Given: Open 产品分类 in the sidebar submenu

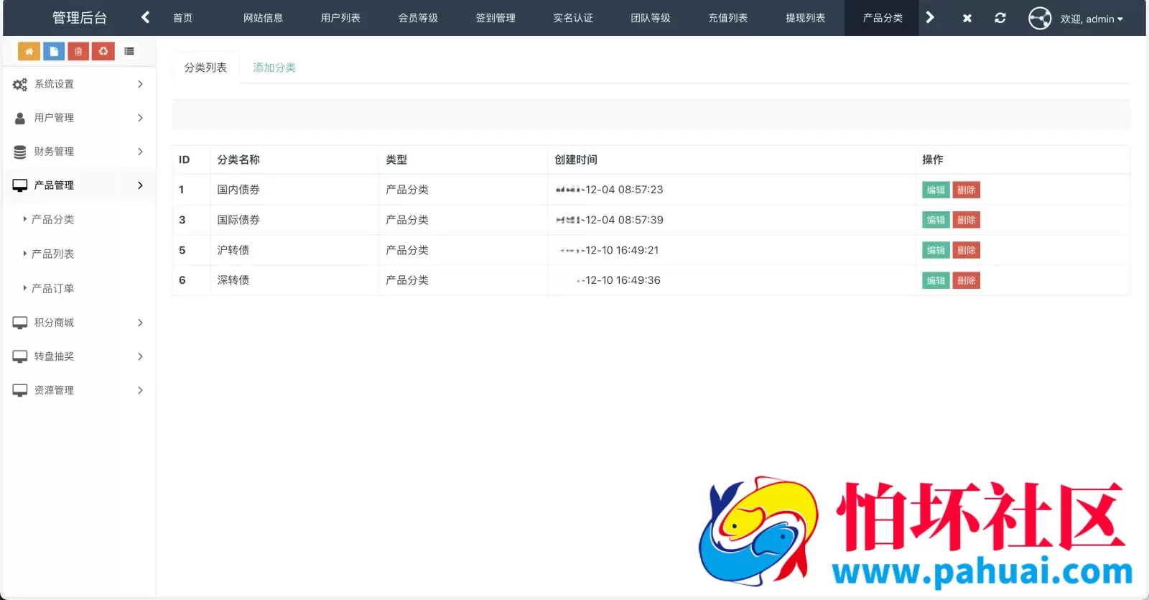Looking at the screenshot, I should 52,219.
